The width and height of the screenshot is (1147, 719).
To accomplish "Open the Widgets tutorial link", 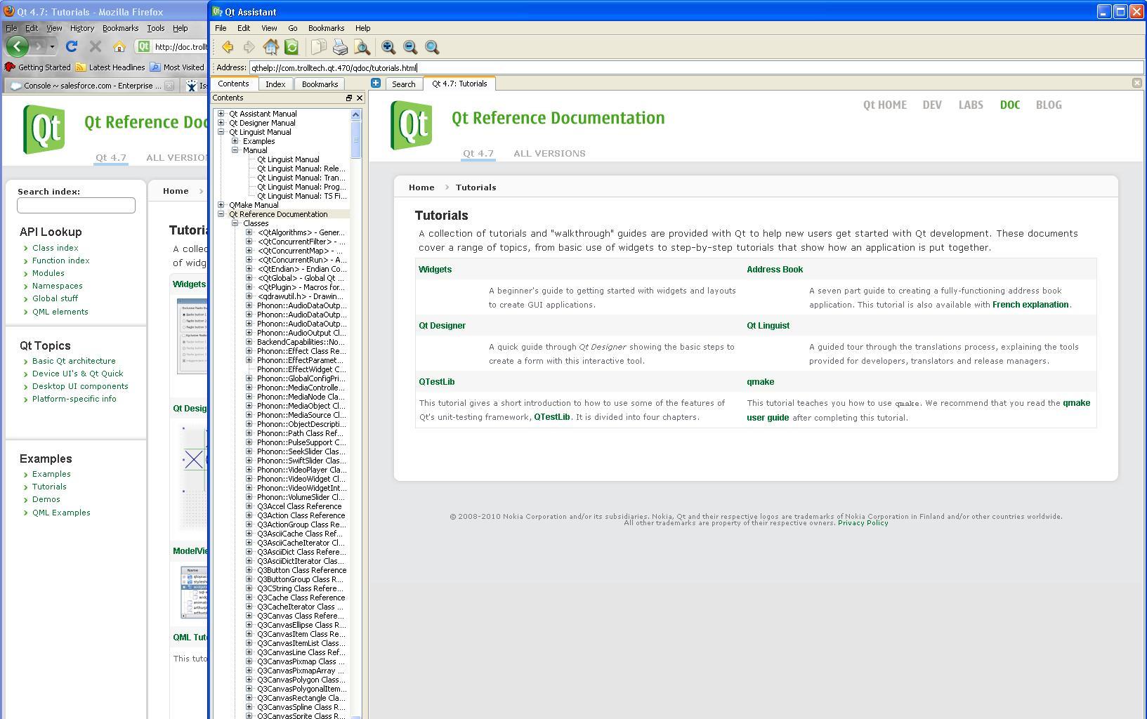I will click(x=435, y=270).
